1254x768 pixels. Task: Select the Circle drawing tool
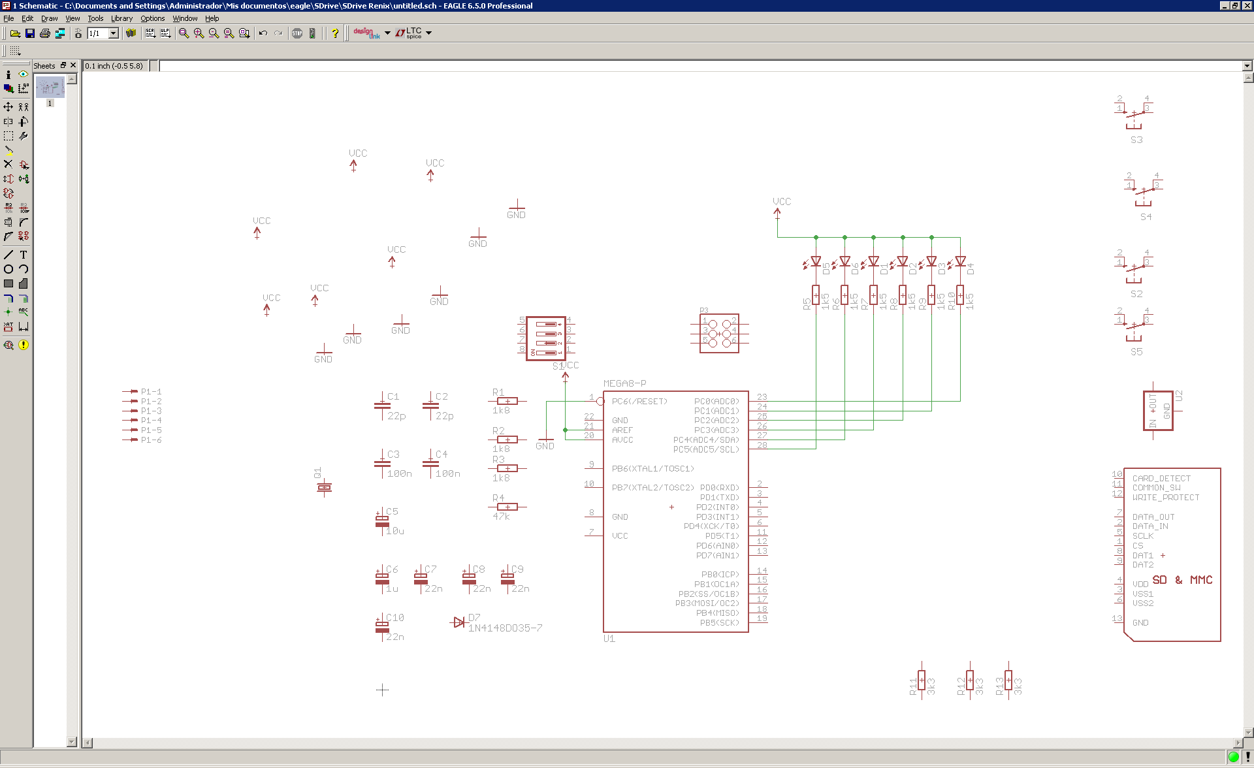pos(8,269)
